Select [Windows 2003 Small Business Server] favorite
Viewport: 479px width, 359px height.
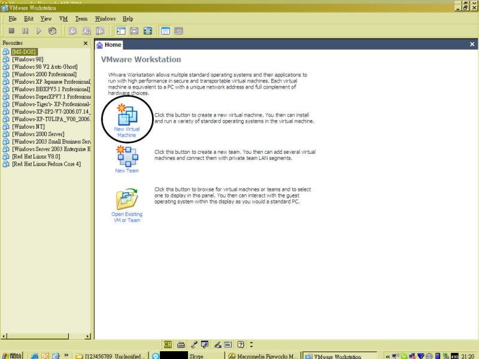pyautogui.click(x=51, y=142)
